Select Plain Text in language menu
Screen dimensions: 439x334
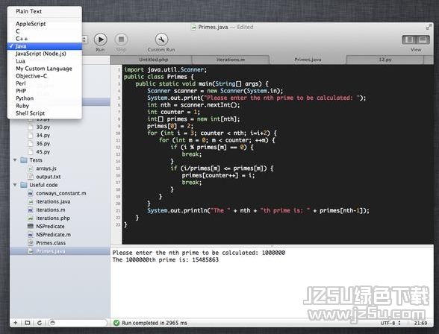28,11
